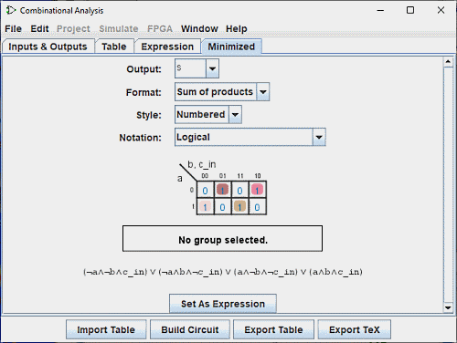
Task: Click the Set As Expression button
Action: tap(223, 304)
